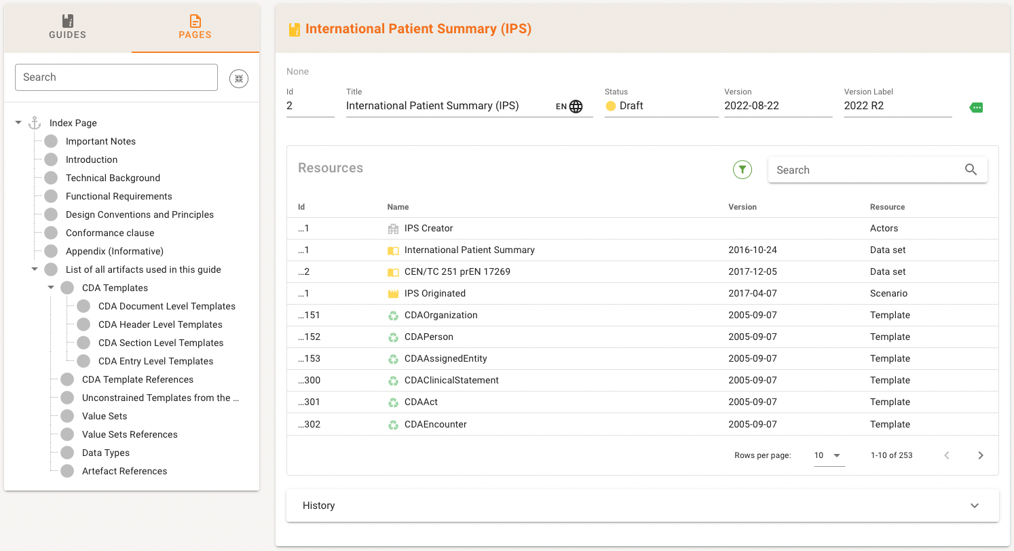This screenshot has height=551, width=1014.
Task: Click the globe language icon next to title
Action: tap(576, 107)
